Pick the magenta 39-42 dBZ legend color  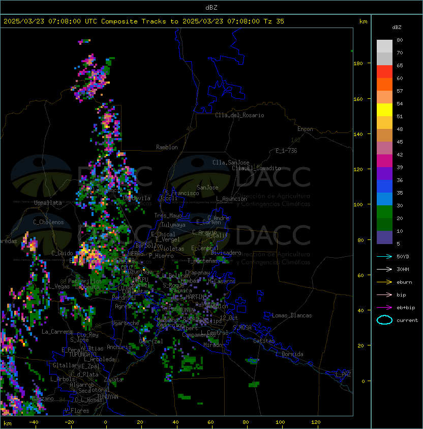(384, 161)
